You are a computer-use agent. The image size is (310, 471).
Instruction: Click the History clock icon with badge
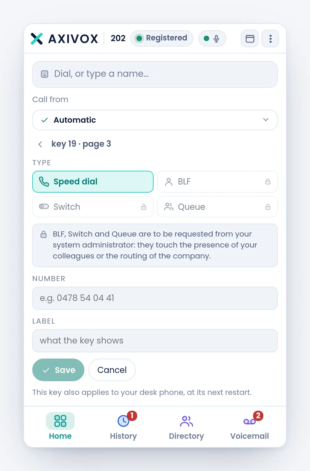123,421
